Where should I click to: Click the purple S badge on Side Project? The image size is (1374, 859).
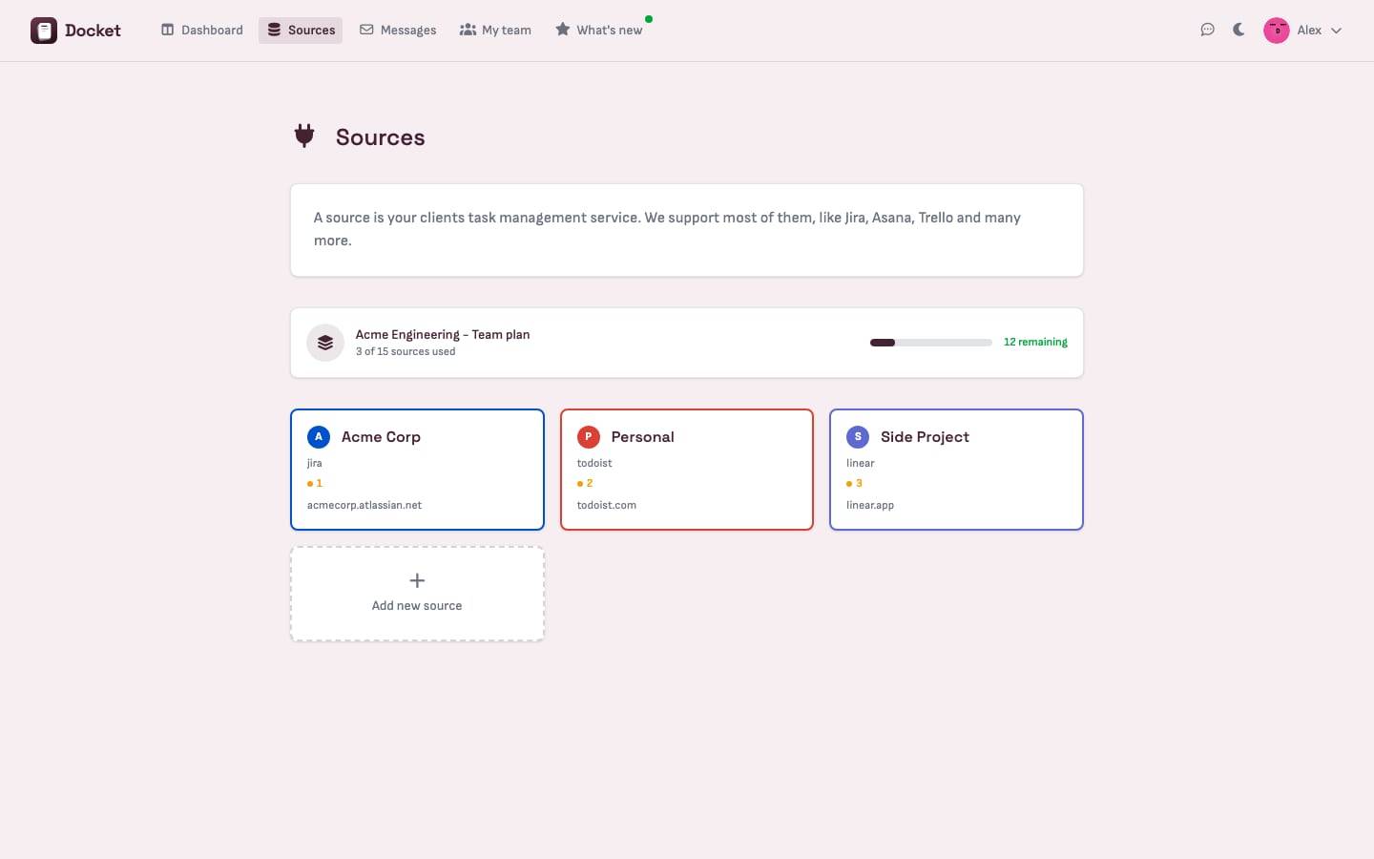[x=858, y=437]
